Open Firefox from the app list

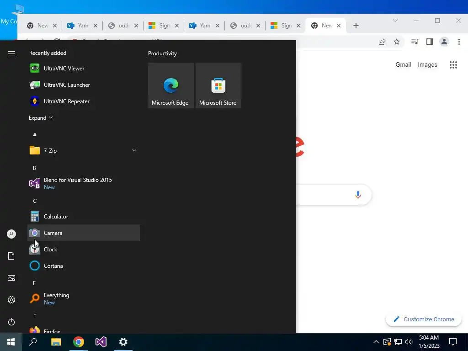[x=84, y=330]
